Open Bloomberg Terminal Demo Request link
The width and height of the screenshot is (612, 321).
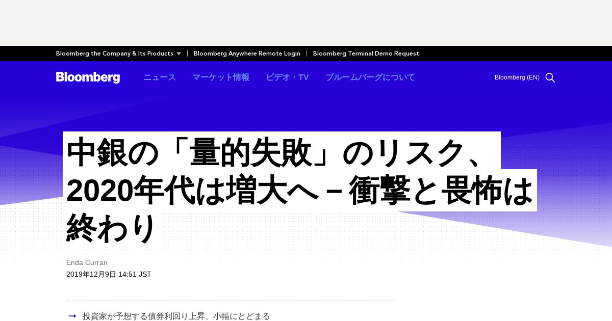coord(366,53)
